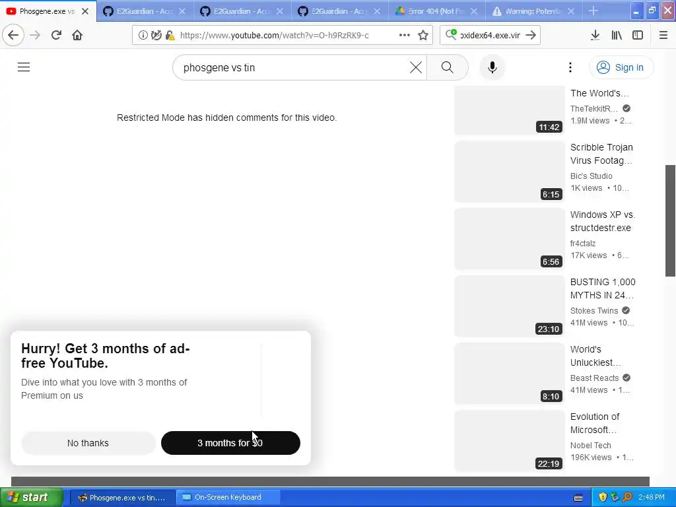Image resolution: width=676 pixels, height=507 pixels.
Task: Click the 11:42 video thumbnail
Action: coord(510,110)
